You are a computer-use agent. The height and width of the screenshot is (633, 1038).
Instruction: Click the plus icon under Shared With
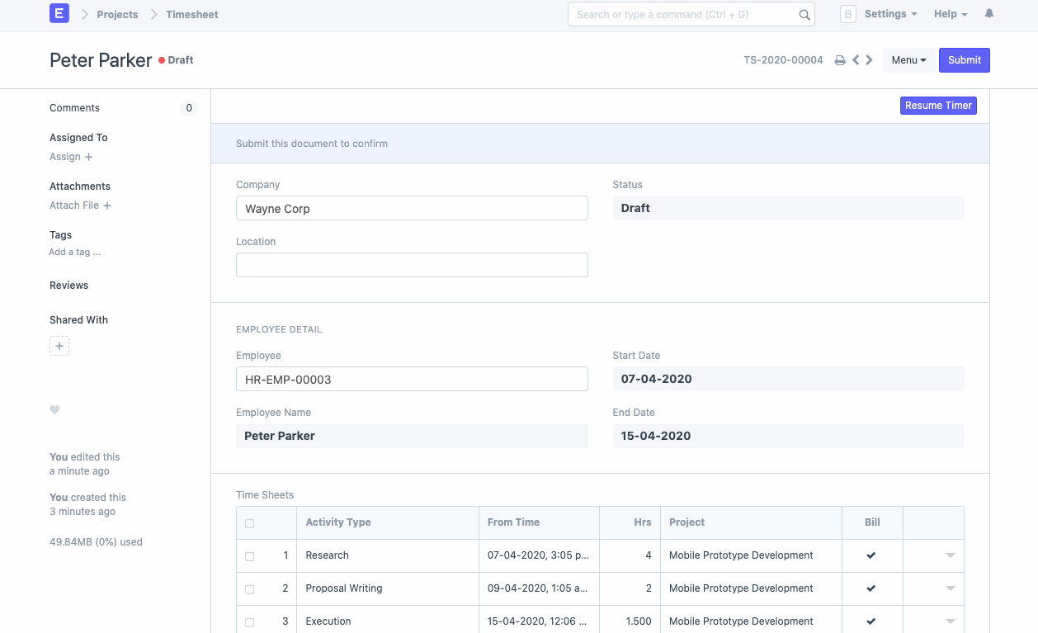(59, 346)
